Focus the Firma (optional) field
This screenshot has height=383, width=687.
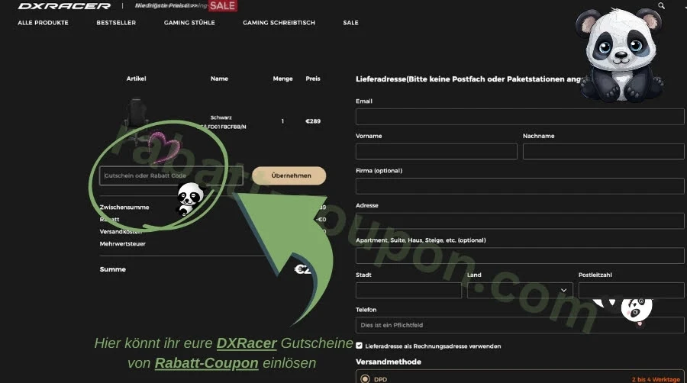[520, 186]
